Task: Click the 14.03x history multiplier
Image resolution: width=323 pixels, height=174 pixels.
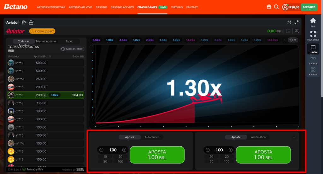Action: coord(190,40)
